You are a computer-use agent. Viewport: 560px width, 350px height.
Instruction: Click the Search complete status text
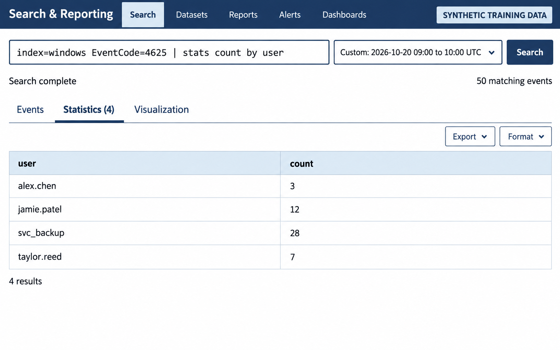[x=43, y=81]
